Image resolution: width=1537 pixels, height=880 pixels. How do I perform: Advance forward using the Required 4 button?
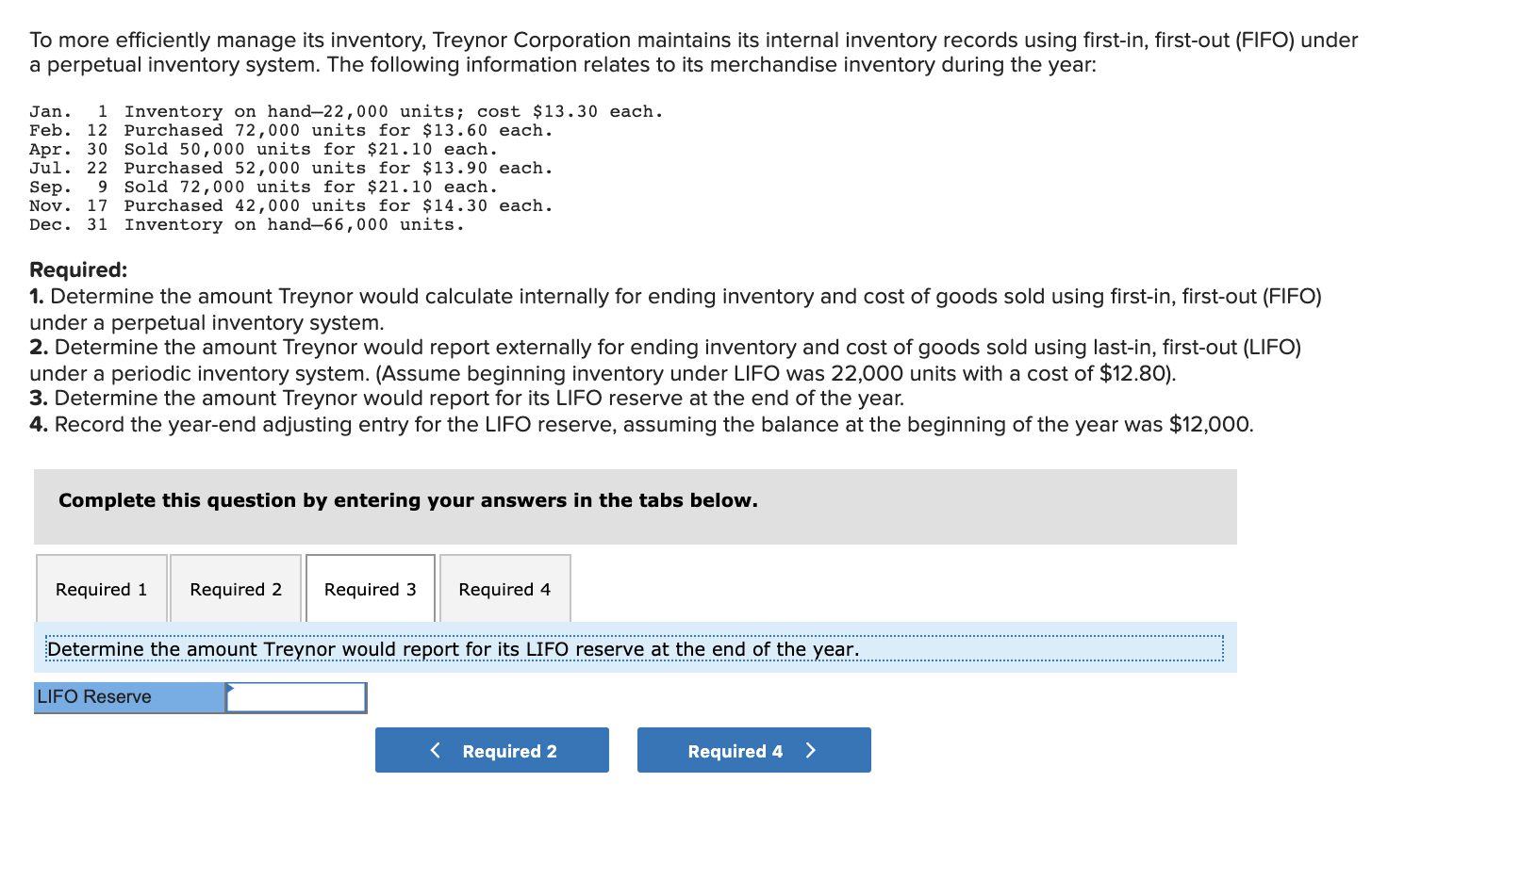click(x=753, y=750)
